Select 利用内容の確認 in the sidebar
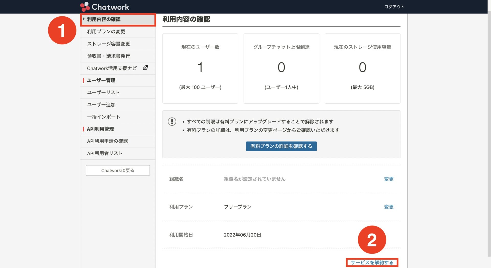Image resolution: width=491 pixels, height=268 pixels. (118, 19)
